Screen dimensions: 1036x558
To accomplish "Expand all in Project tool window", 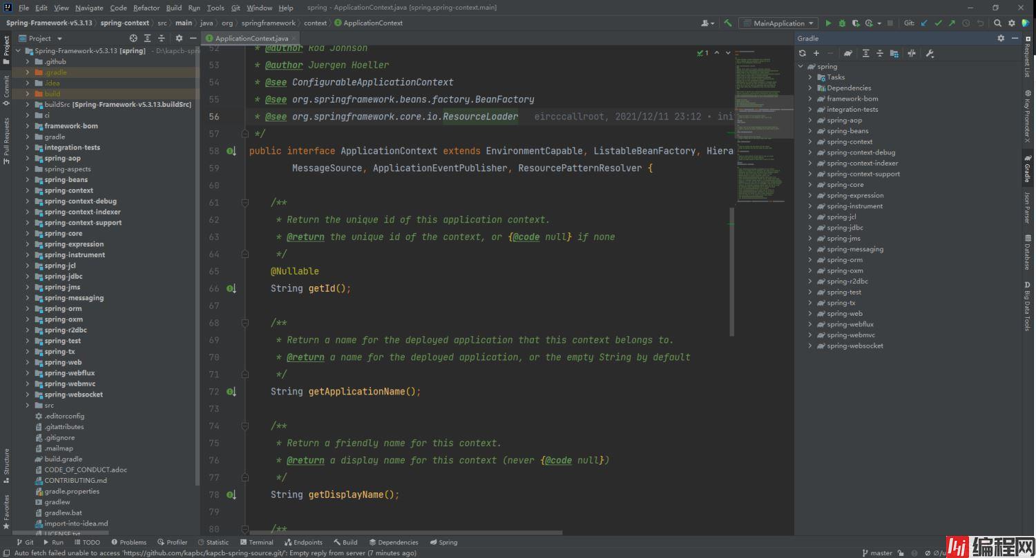I will [148, 38].
